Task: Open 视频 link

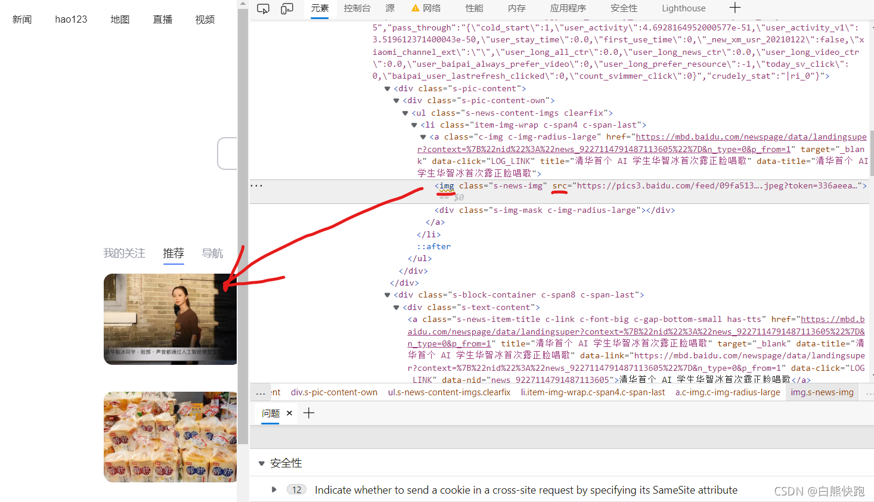Action: (x=204, y=20)
